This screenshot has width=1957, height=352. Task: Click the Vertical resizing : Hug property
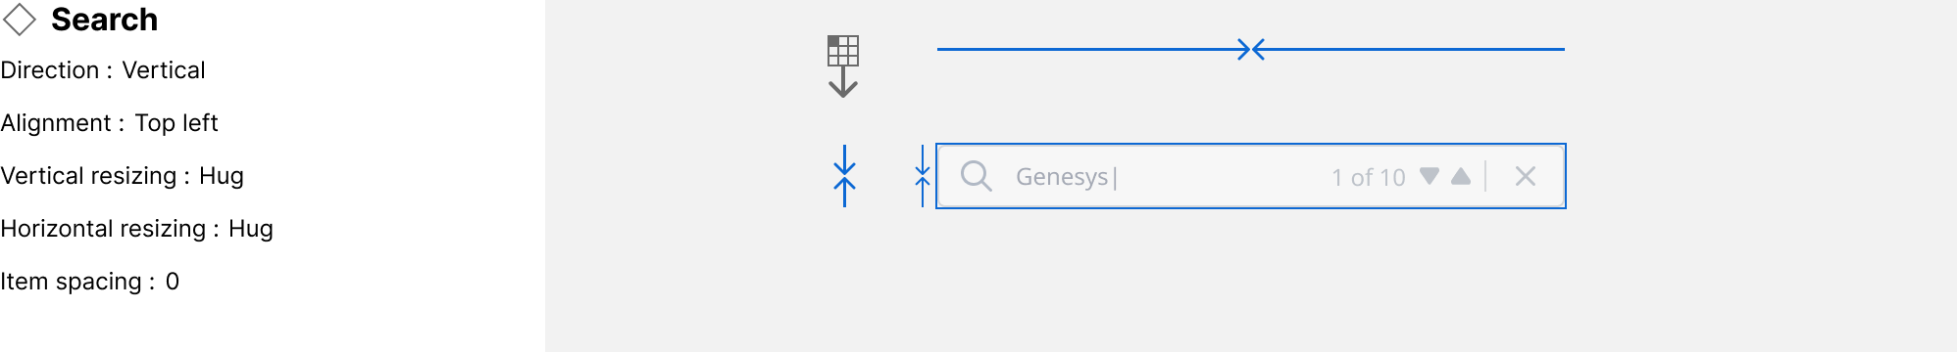tap(122, 176)
